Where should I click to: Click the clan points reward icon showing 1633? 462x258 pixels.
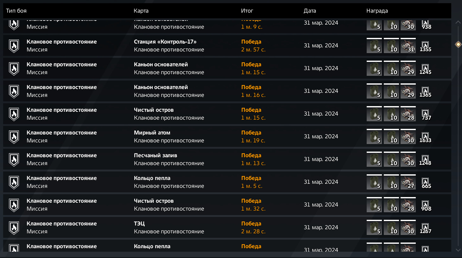click(x=425, y=137)
